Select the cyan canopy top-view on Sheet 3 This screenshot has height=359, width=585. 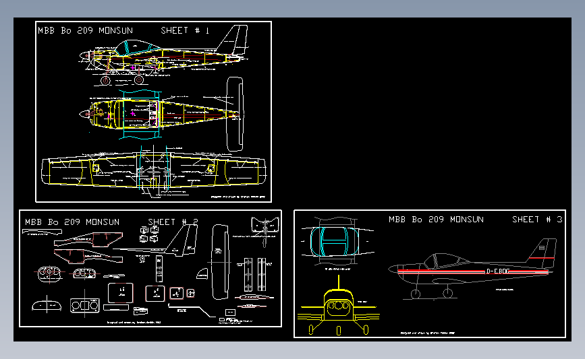[335, 241]
